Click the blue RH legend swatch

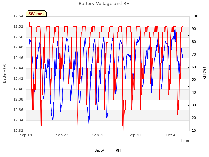coord(111,151)
